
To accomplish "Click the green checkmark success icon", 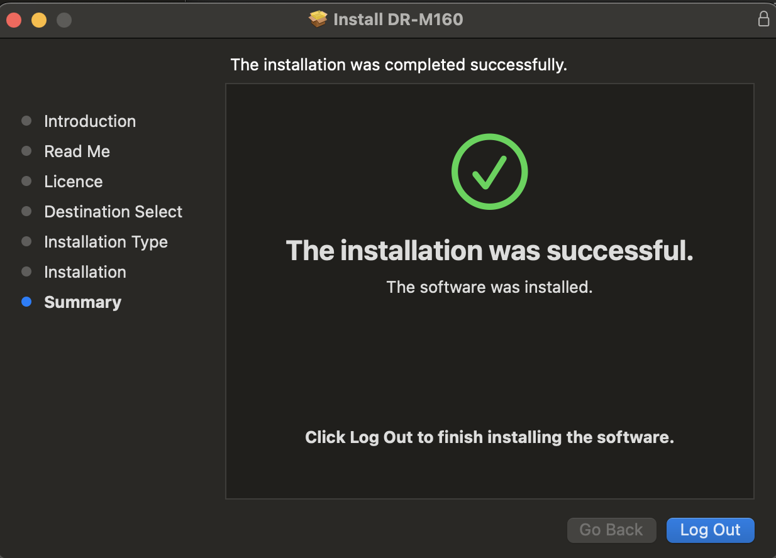I will [489, 171].
